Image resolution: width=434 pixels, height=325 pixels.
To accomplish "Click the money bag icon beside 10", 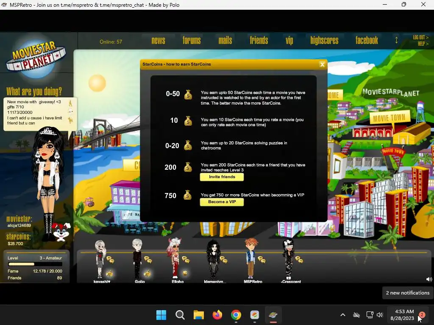I will click(x=188, y=121).
